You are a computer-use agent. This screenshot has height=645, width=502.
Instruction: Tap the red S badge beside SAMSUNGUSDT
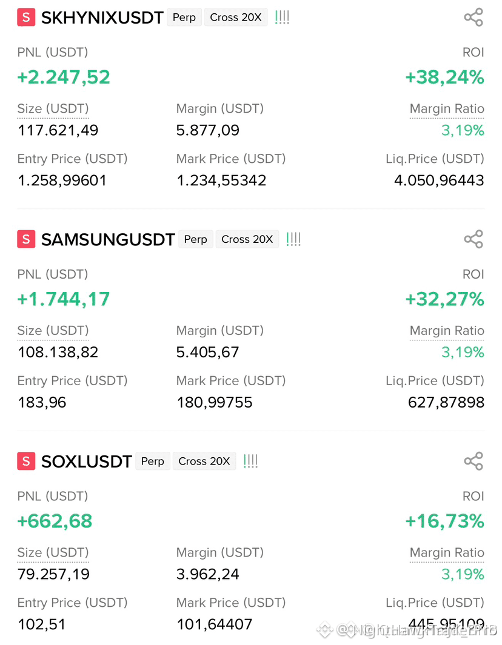26,239
